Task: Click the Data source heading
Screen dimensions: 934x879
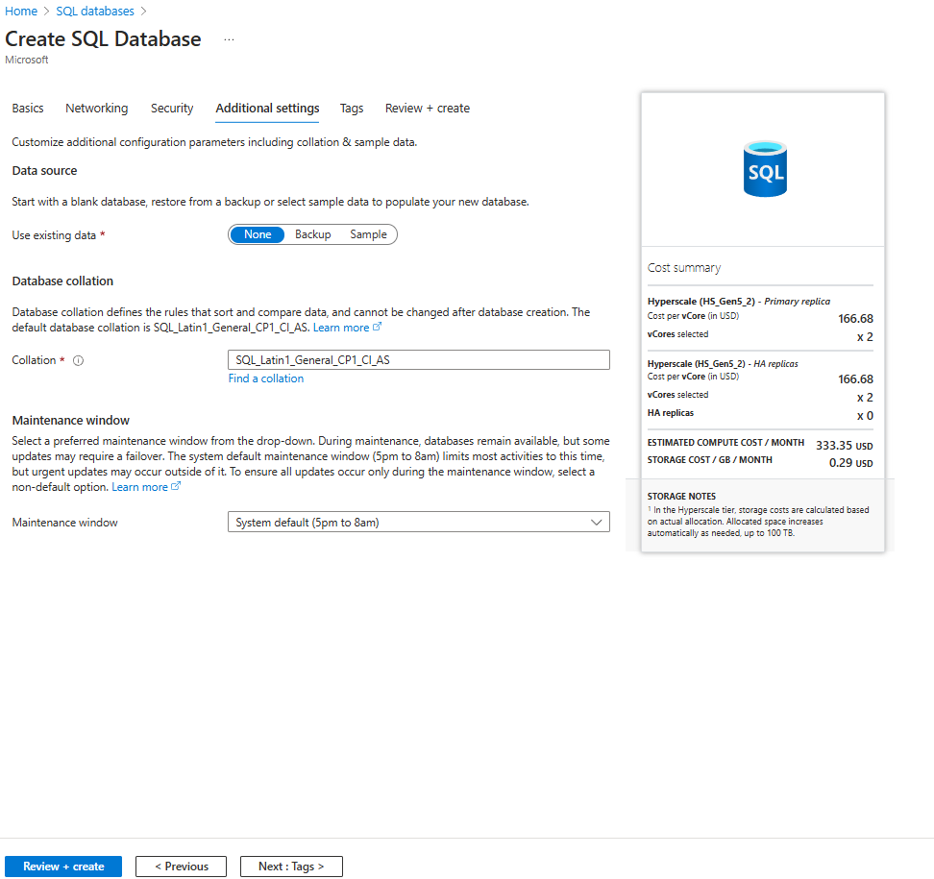Action: pyautogui.click(x=44, y=171)
